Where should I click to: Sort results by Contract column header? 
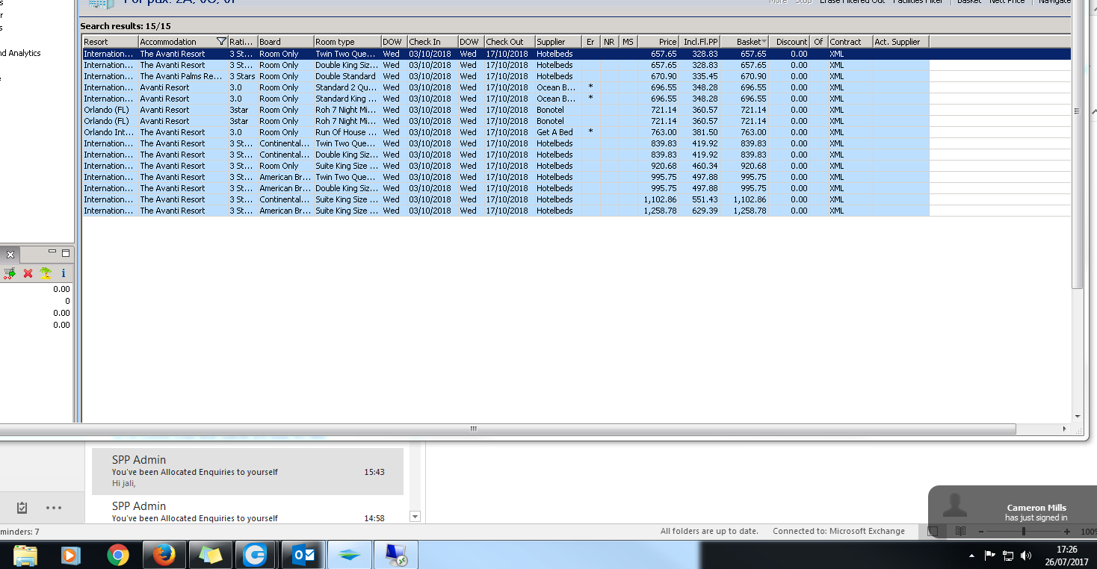click(850, 42)
